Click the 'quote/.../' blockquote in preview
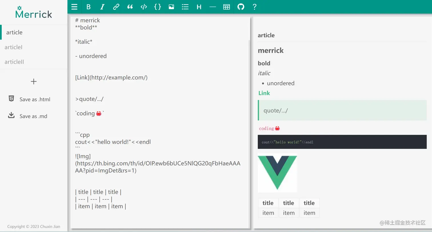Image resolution: width=432 pixels, height=232 pixels. 342,110
